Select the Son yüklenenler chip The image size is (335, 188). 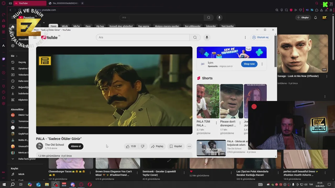click(x=193, y=26)
